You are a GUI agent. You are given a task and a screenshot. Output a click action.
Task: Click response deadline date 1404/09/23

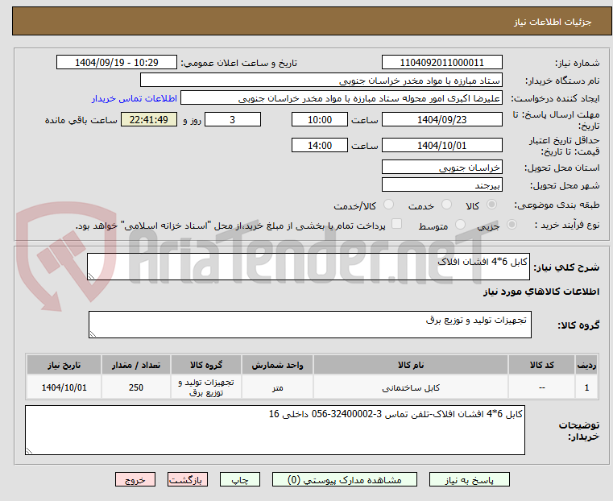pos(441,119)
